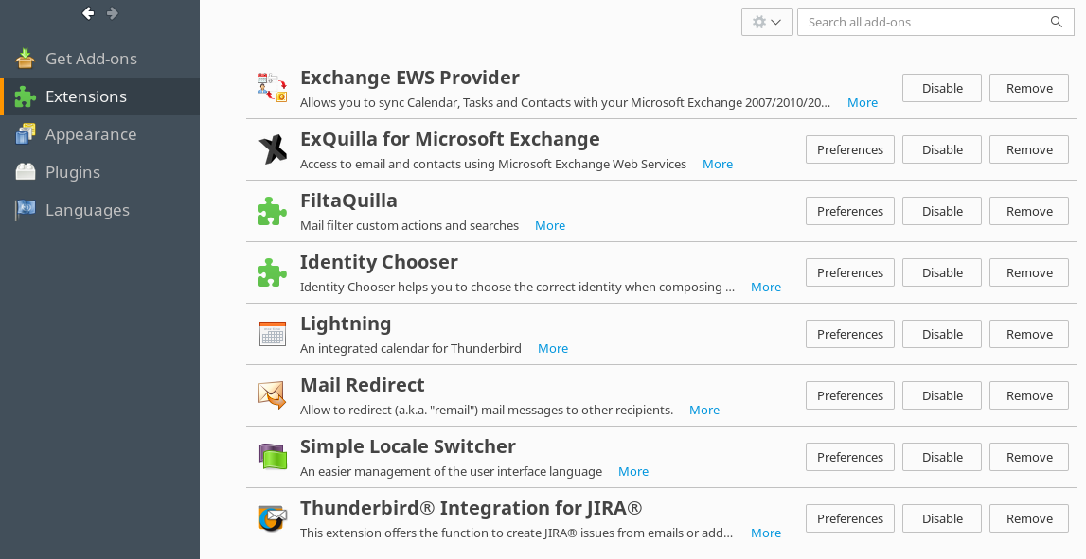Click the search magnifier icon

click(x=1057, y=22)
